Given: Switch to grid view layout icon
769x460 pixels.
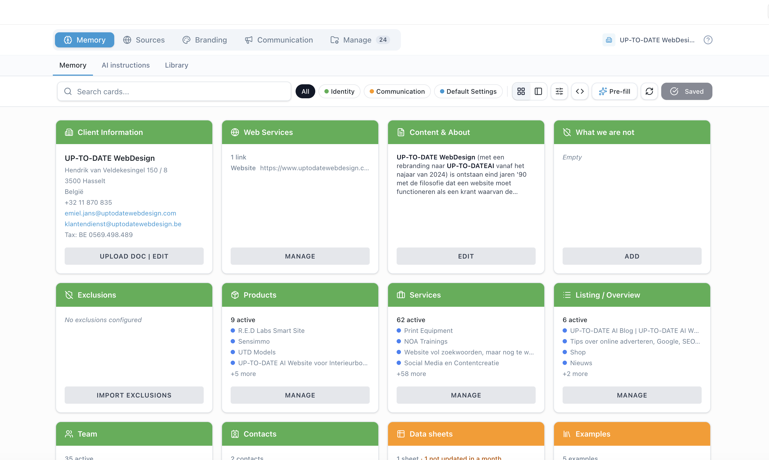Looking at the screenshot, I should pos(521,92).
